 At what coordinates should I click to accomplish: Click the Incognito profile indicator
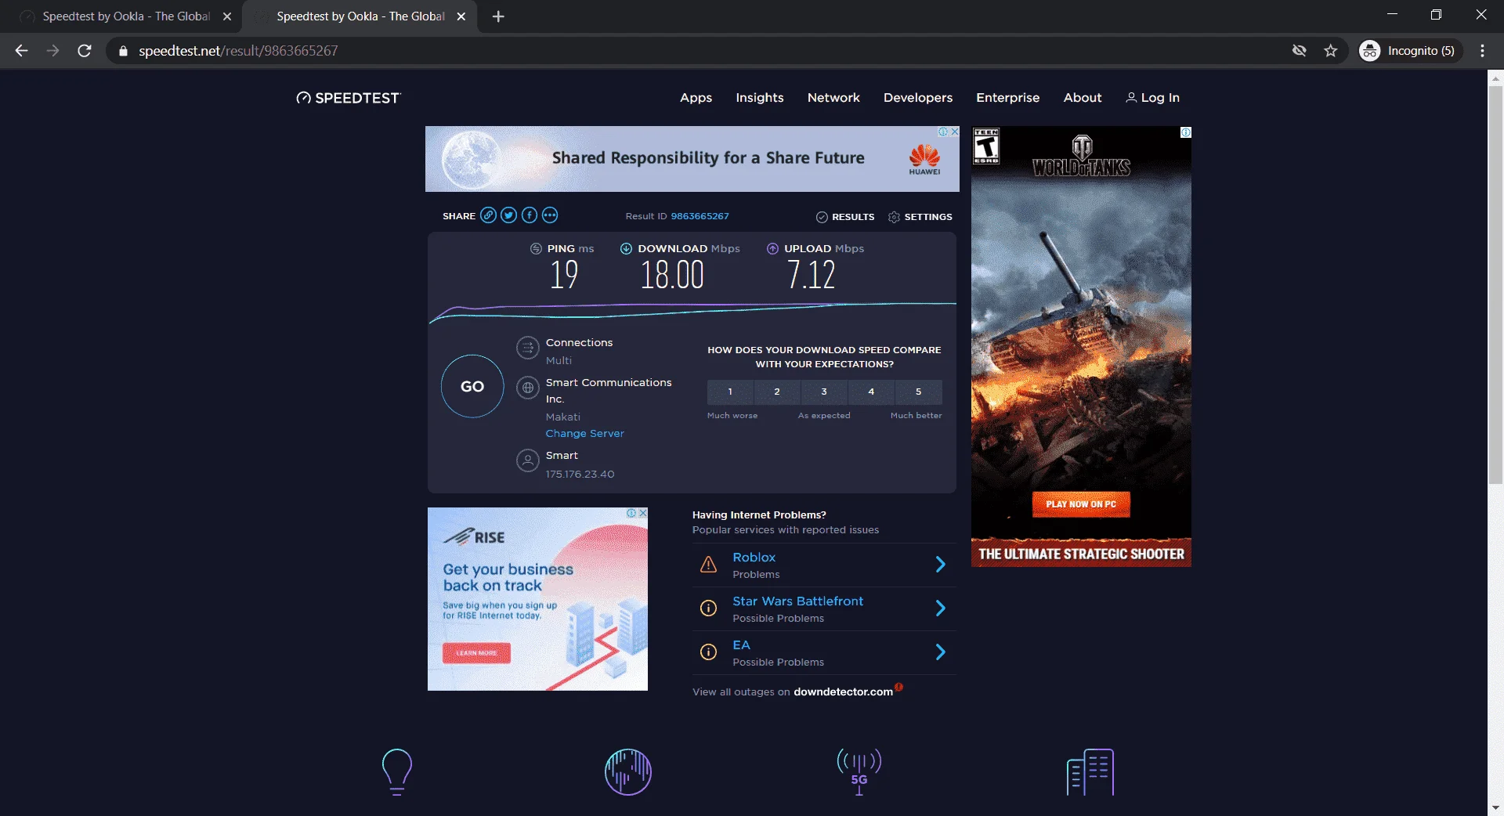(1410, 51)
